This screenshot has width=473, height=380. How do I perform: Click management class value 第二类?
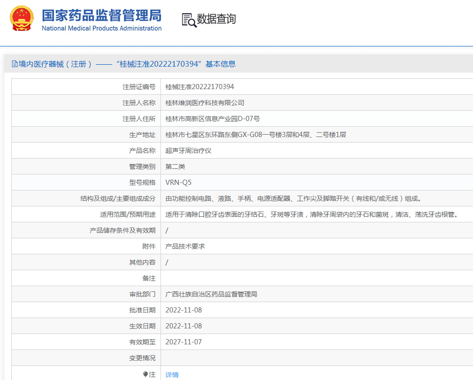175,167
